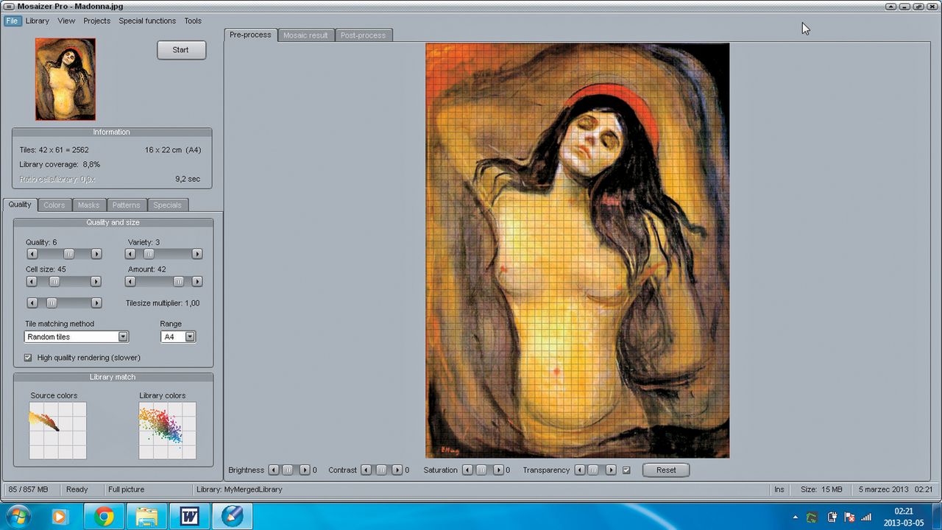Switch to the Patterns tab
The image size is (942, 530).
(127, 205)
